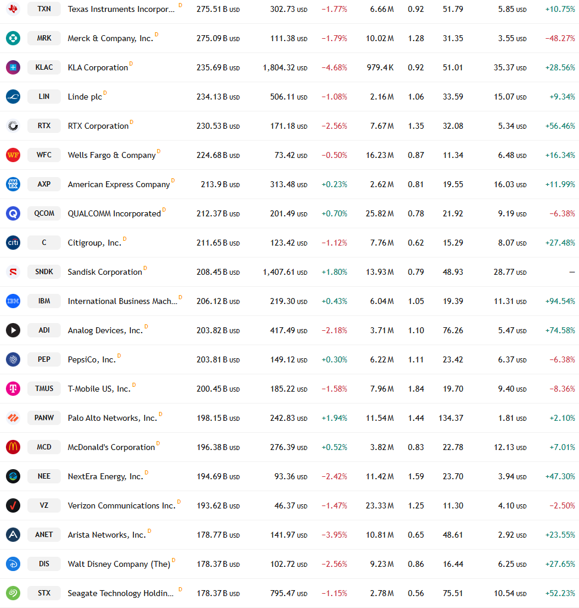Open Linde plc company link
The image size is (579, 608).
pos(85,97)
